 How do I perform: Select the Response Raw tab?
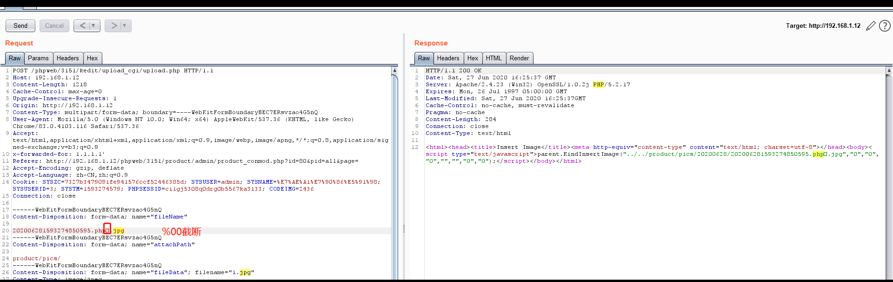pyautogui.click(x=424, y=58)
